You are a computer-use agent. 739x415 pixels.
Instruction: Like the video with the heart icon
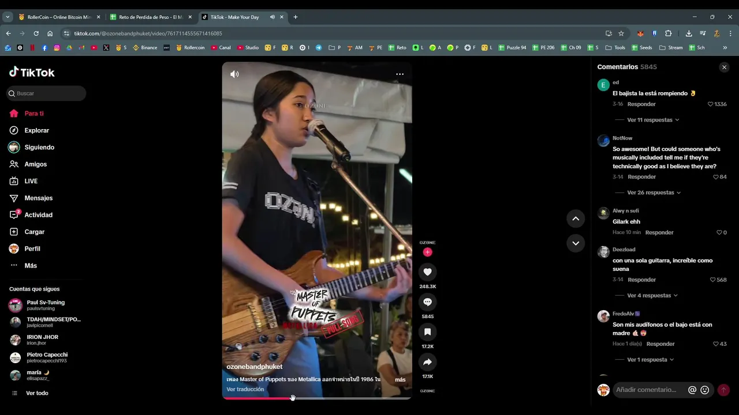[x=427, y=272]
